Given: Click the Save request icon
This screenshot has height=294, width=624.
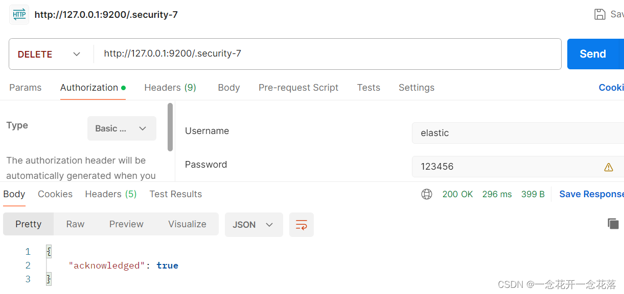Looking at the screenshot, I should point(599,14).
